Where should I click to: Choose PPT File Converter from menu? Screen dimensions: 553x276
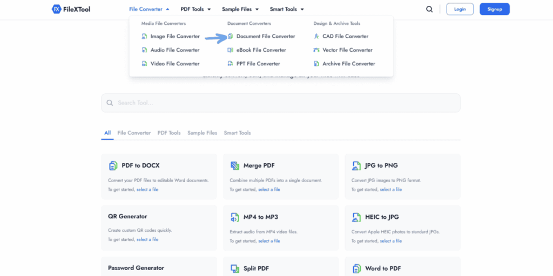pyautogui.click(x=254, y=64)
